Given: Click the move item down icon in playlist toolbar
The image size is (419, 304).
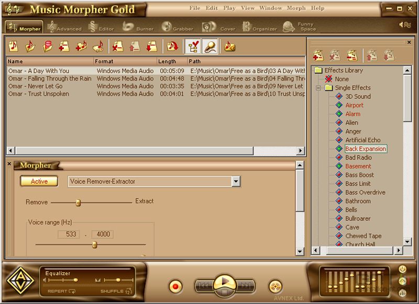Looking at the screenshot, I should [151, 47].
